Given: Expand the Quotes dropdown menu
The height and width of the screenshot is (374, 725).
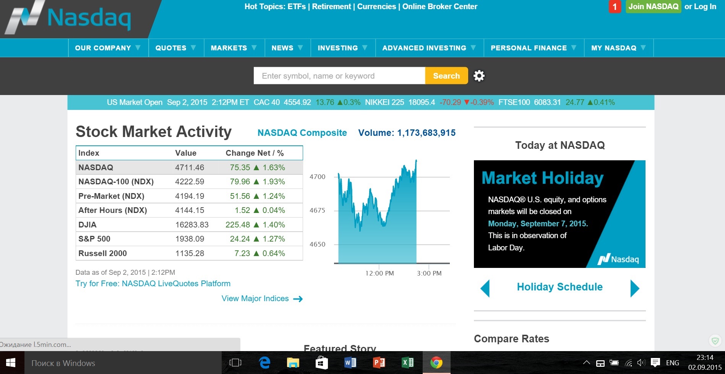Looking at the screenshot, I should [x=176, y=48].
